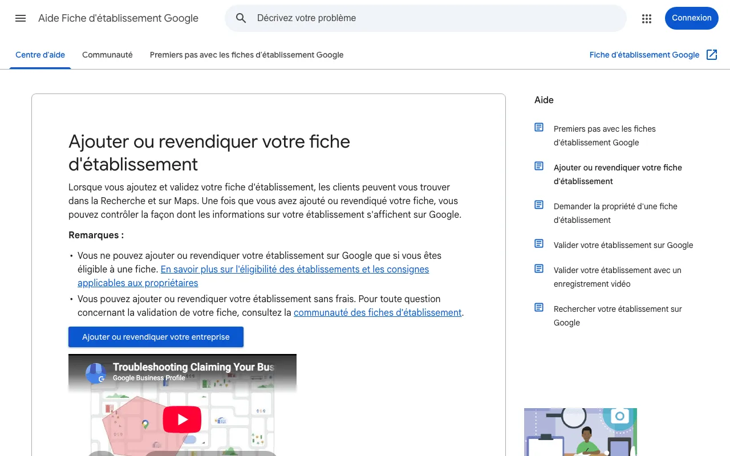730x456 pixels.
Task: Click Ajouter ou revendiquer votre entreprise button
Action: (156, 337)
